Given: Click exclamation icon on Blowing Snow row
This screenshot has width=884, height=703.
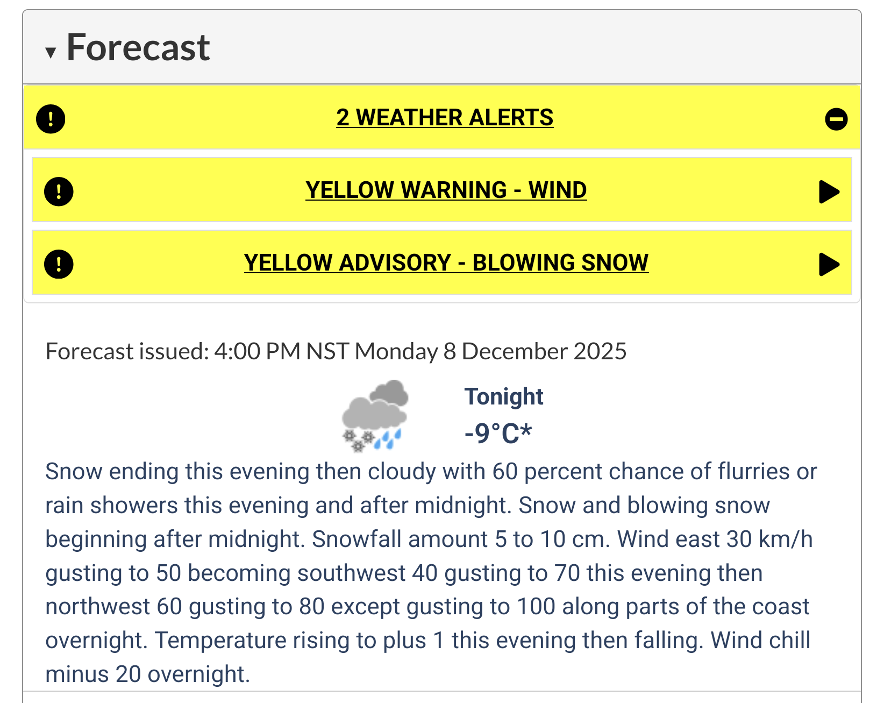Looking at the screenshot, I should 59,264.
